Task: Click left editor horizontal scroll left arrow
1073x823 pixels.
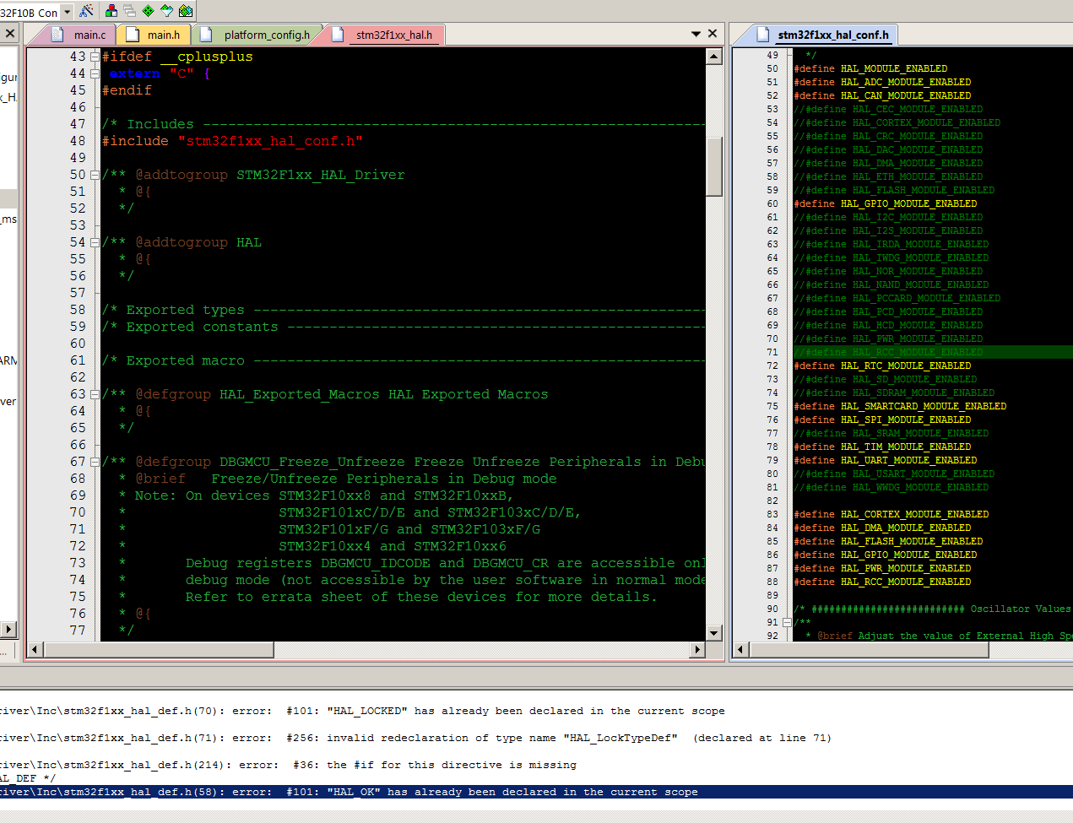Action: (x=35, y=650)
